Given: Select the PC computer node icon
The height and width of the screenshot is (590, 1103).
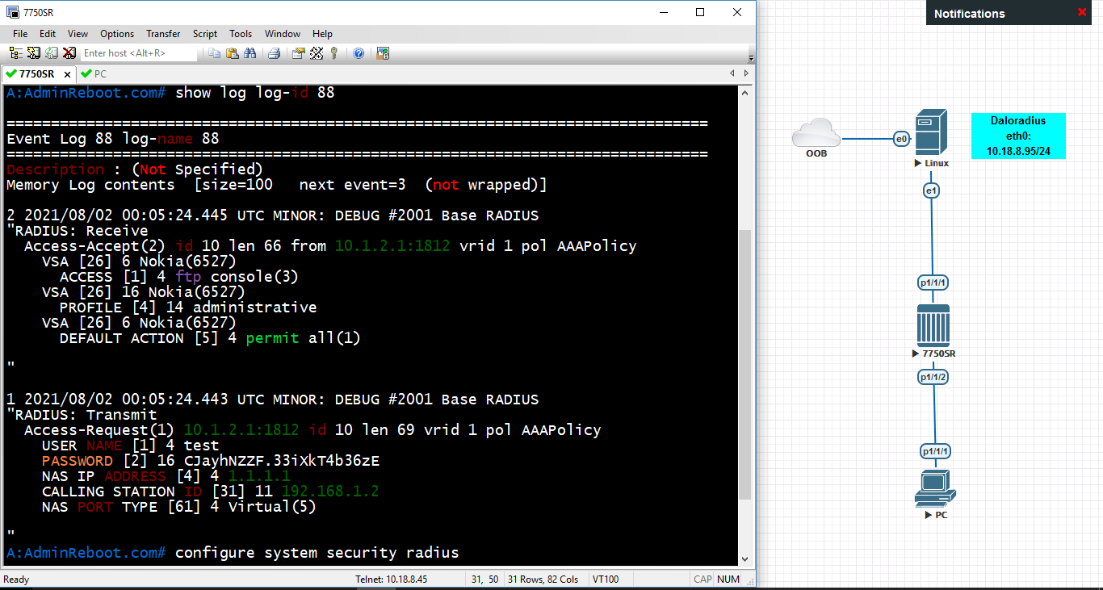Looking at the screenshot, I should tap(935, 488).
